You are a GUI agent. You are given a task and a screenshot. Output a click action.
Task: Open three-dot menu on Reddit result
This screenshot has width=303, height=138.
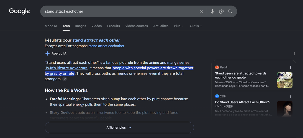tap(291, 67)
